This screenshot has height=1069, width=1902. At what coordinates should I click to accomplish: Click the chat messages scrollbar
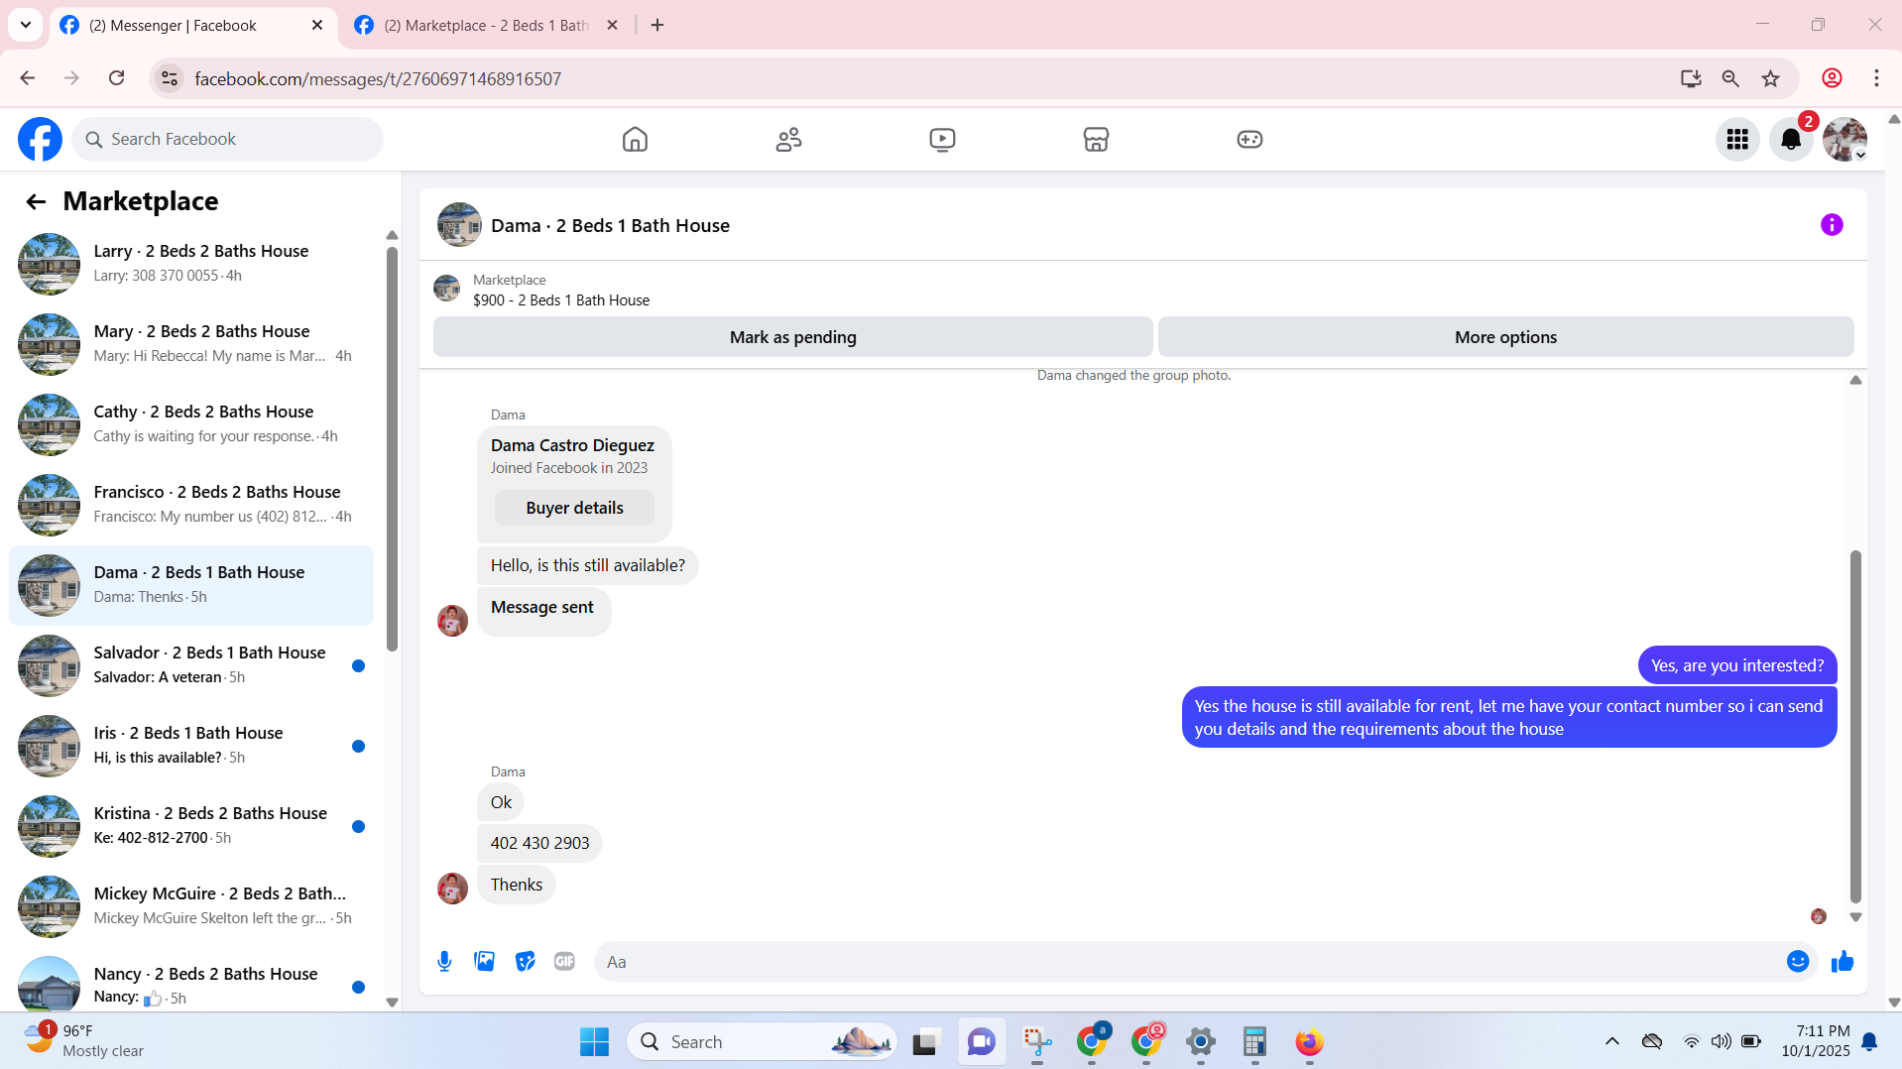(1855, 726)
